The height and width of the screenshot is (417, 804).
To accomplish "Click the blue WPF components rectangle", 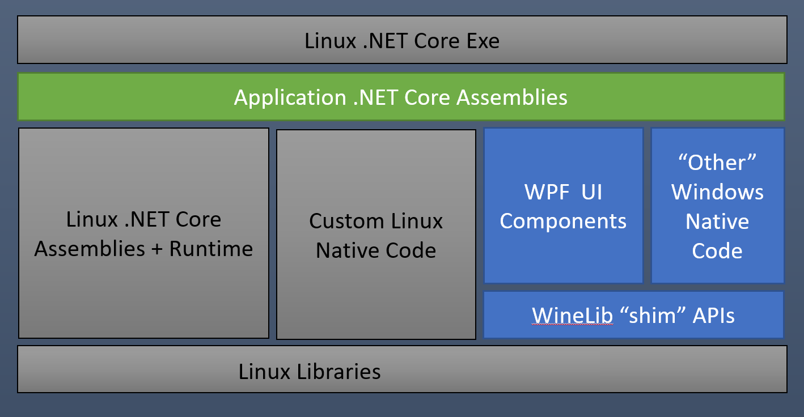I will 563,206.
